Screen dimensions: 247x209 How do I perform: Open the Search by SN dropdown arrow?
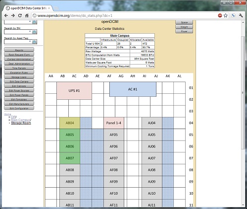(x=30, y=31)
